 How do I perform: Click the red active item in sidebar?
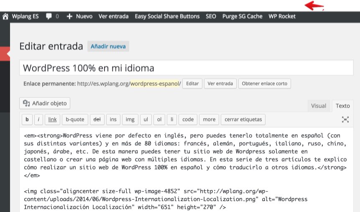(5, 54)
